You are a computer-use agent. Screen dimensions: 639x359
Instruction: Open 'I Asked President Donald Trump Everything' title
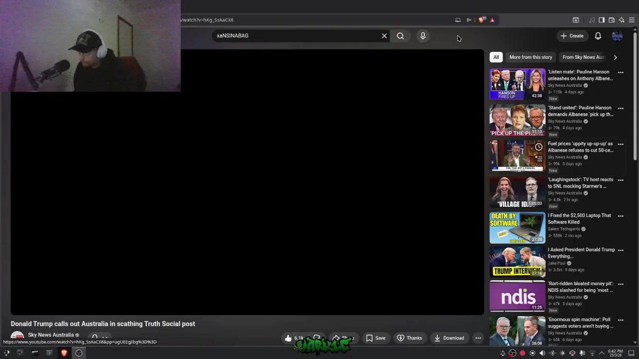pyautogui.click(x=581, y=253)
